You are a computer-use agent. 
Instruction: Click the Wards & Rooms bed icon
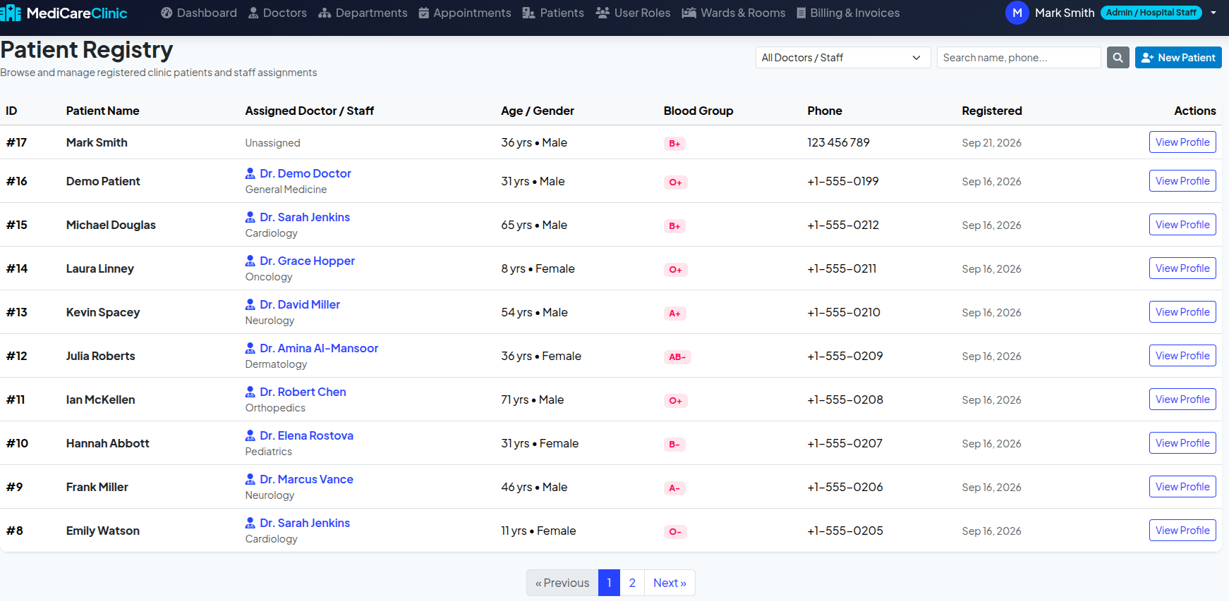coord(689,13)
